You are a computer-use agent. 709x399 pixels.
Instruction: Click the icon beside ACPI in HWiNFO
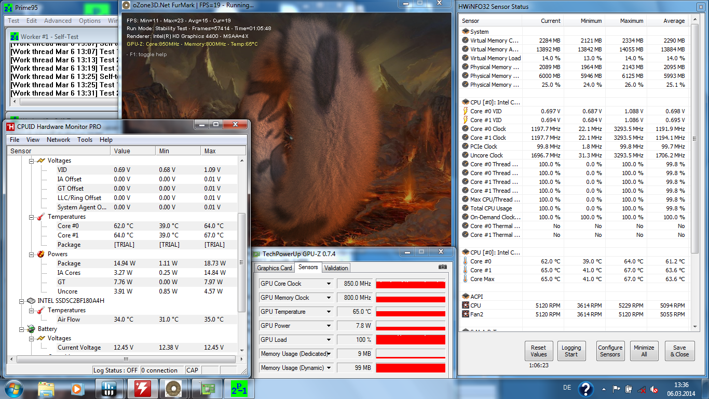click(x=466, y=297)
